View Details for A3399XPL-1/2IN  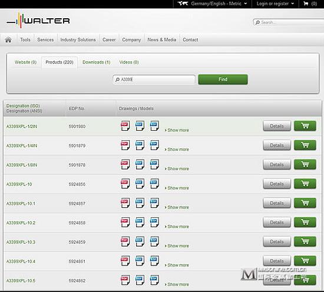[277, 126]
